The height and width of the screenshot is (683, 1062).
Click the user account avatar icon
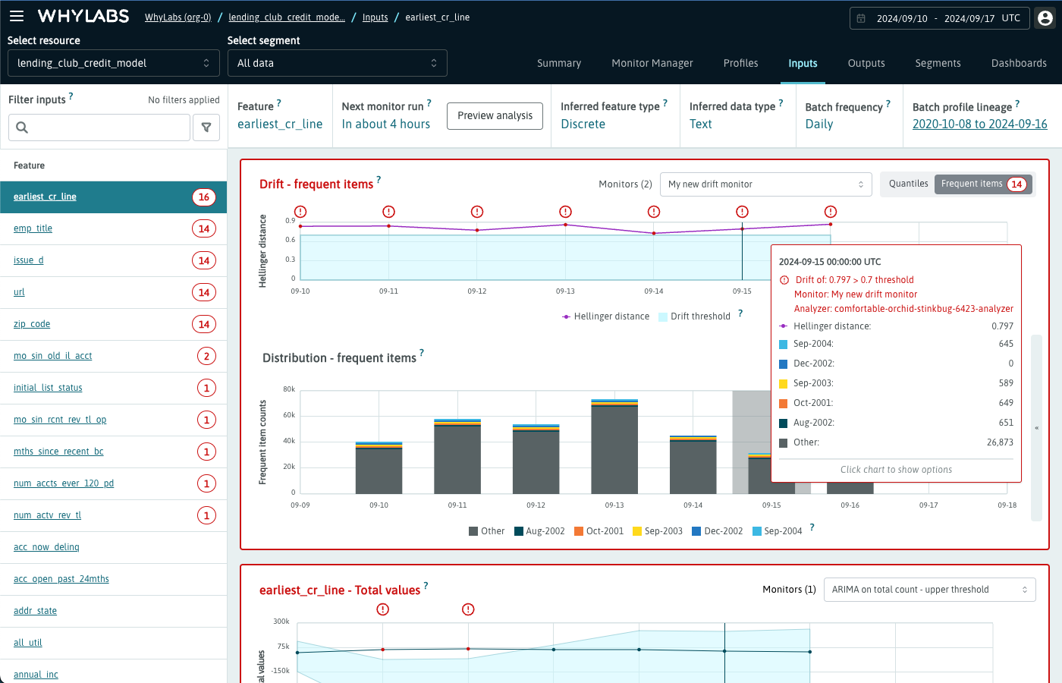click(x=1045, y=18)
